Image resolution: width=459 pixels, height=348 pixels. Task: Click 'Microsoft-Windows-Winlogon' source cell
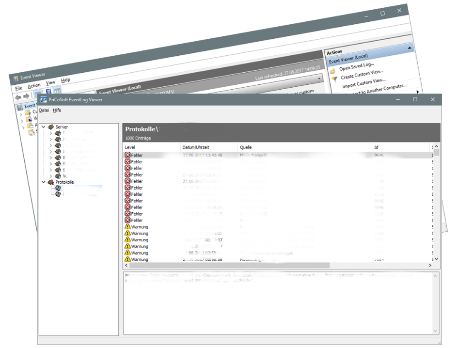267,253
